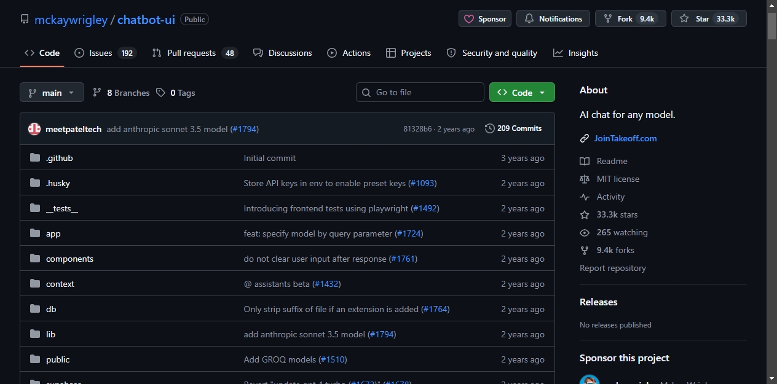Click the db folder icon
777x384 pixels.
click(34, 309)
